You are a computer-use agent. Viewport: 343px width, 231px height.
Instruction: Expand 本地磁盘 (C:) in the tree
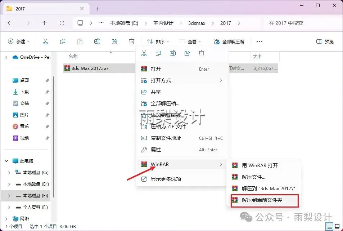tap(9, 173)
